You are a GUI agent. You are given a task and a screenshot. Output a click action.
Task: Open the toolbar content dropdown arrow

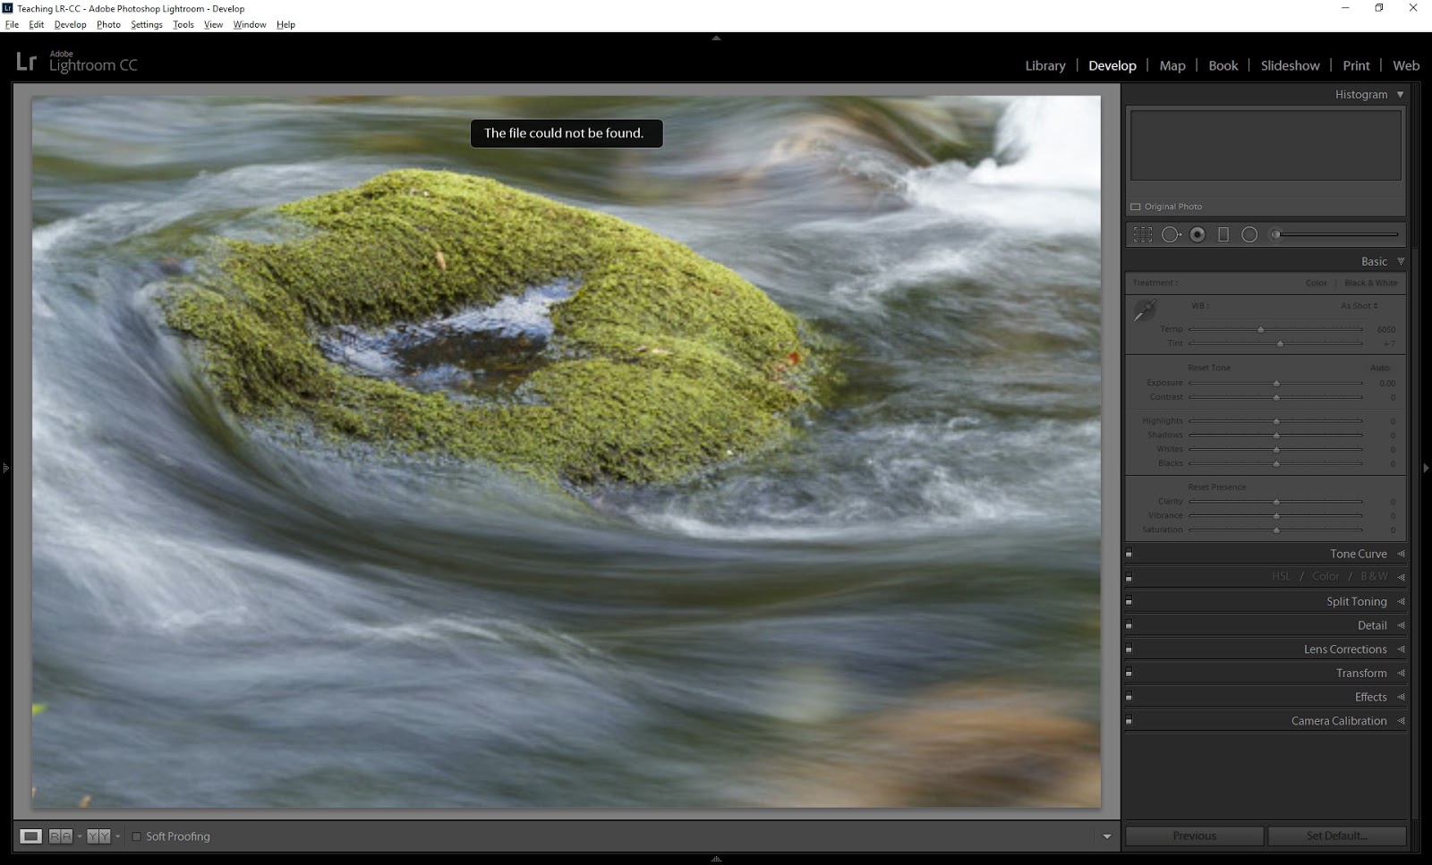1107,836
